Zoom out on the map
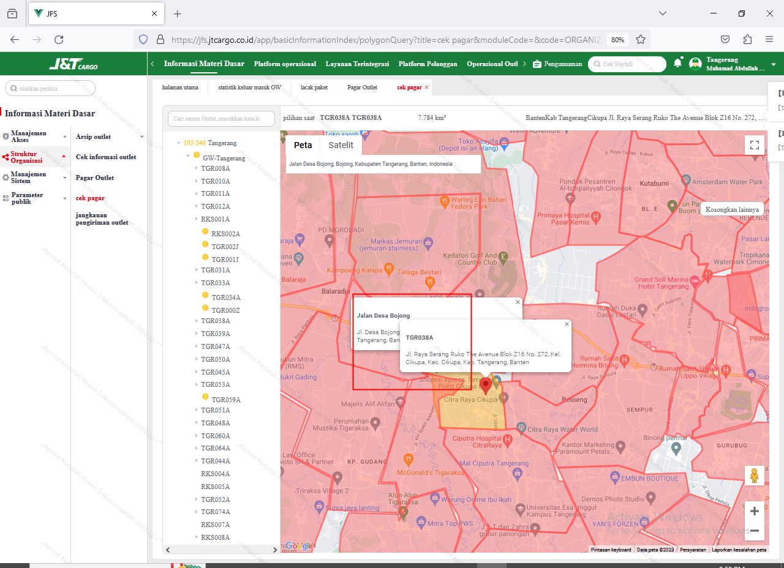This screenshot has height=568, width=784. coord(754,531)
